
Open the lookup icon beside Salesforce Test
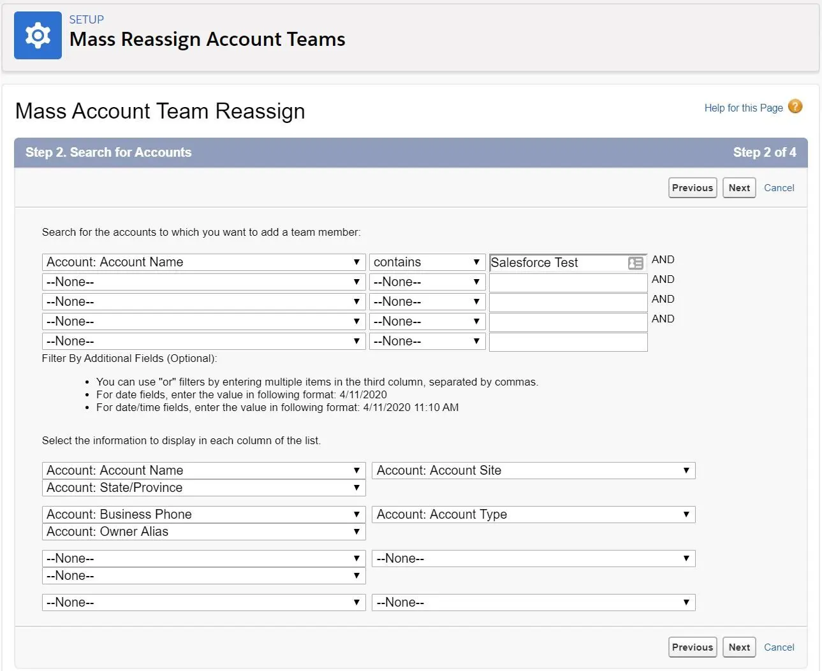point(636,263)
